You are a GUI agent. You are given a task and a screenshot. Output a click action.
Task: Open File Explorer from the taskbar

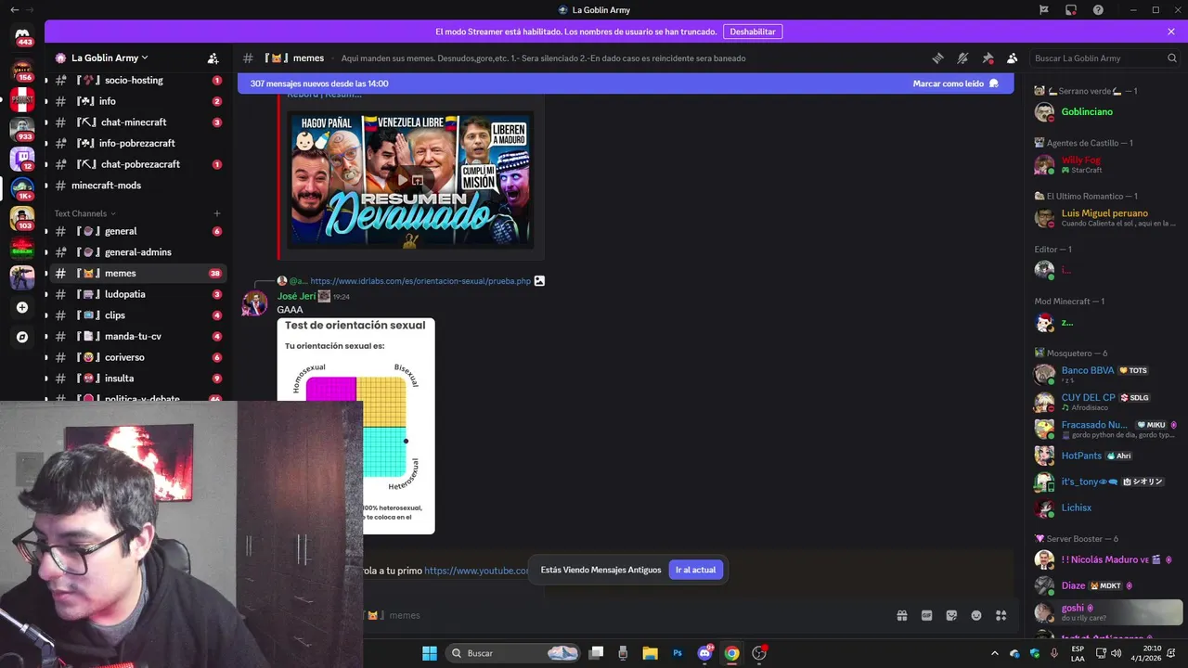(650, 653)
